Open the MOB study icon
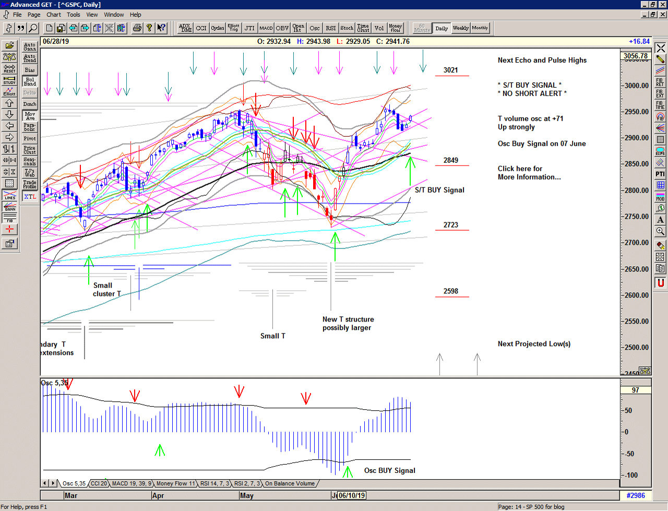The height and width of the screenshot is (511, 668). [659, 197]
